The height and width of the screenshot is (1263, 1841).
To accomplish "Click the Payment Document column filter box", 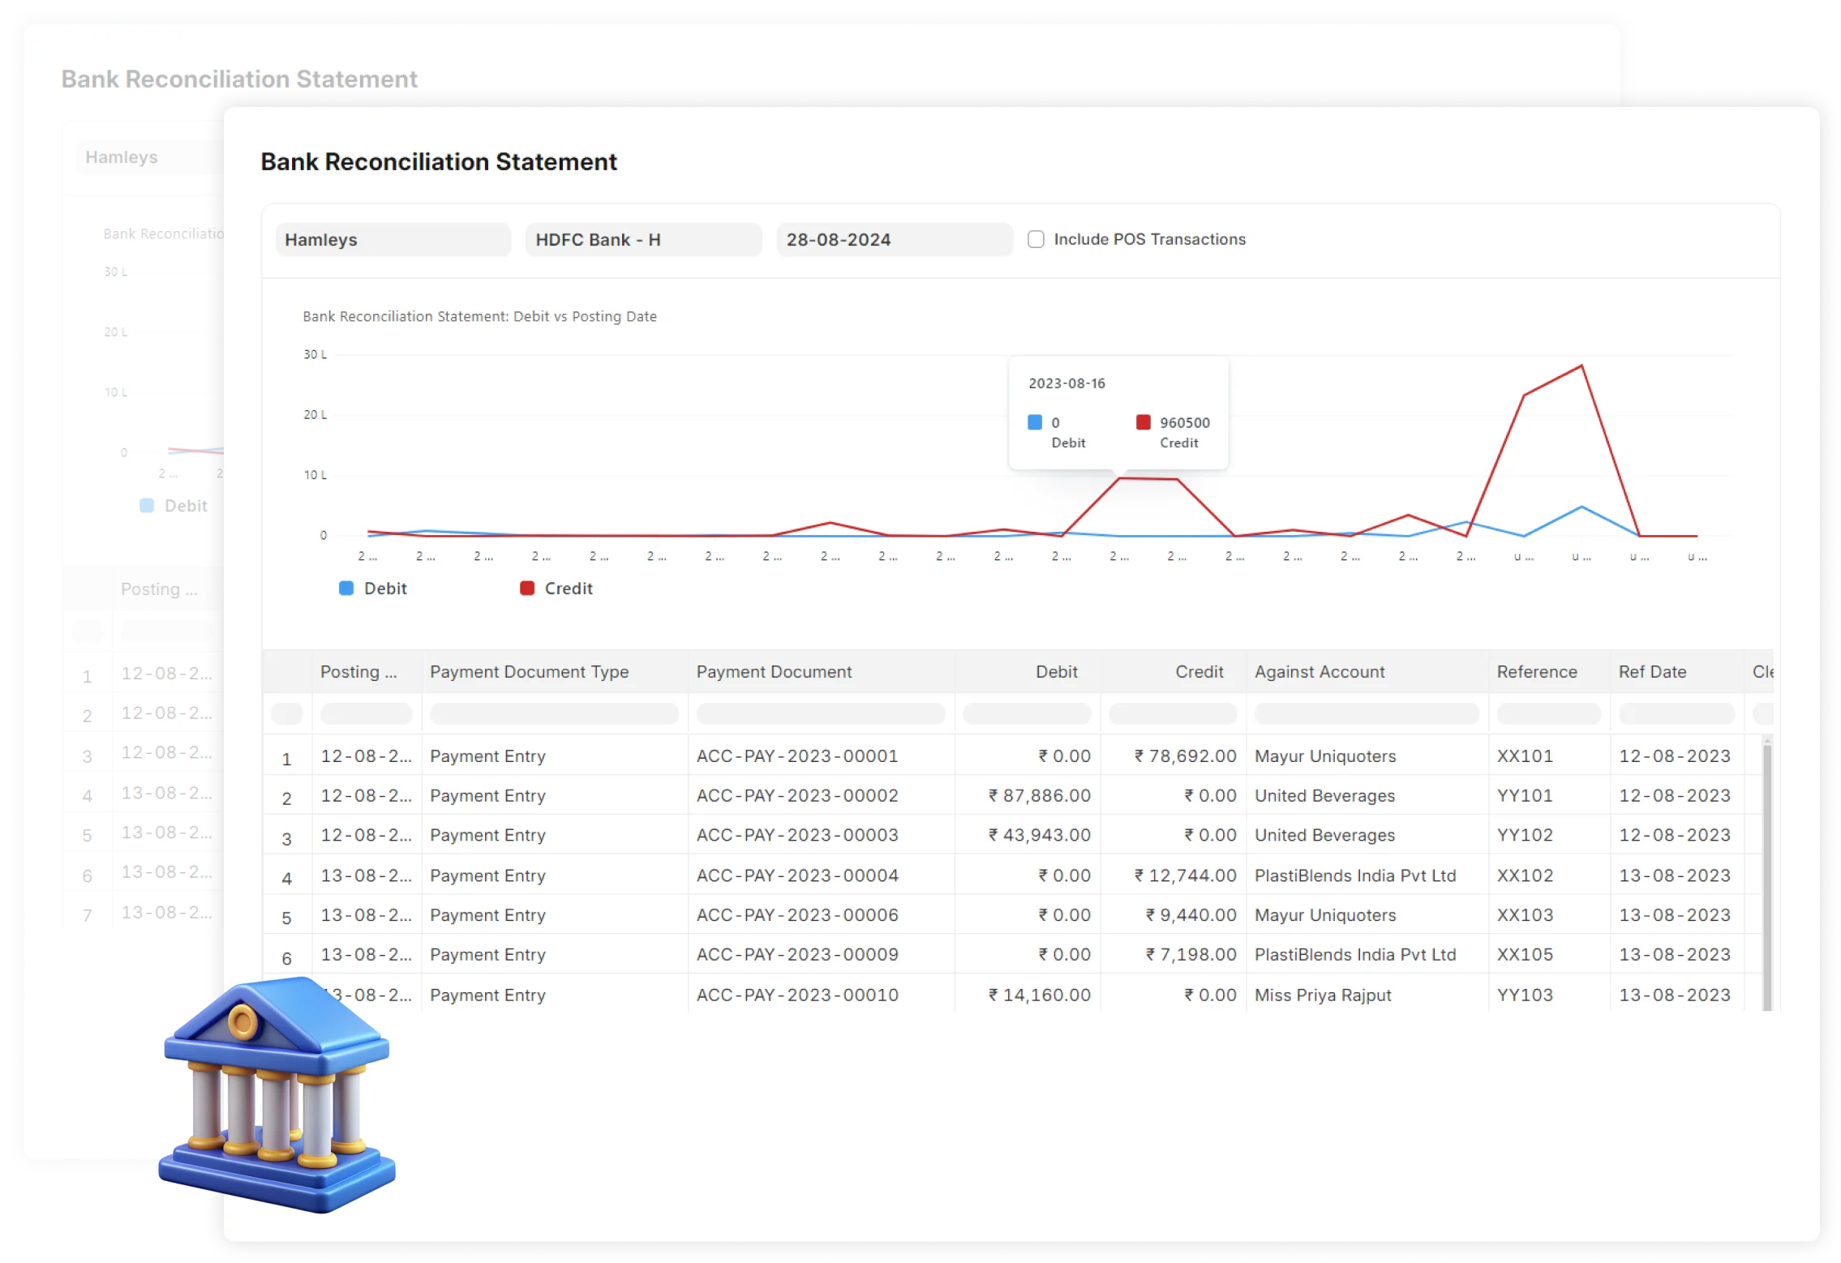I will 820,714.
